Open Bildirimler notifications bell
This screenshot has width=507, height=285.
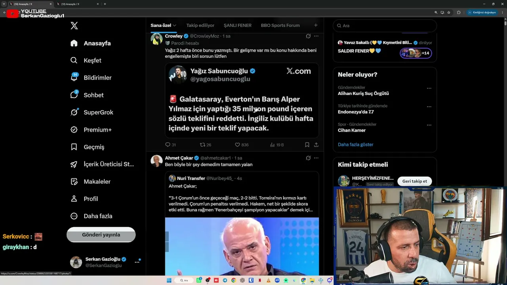click(91, 78)
